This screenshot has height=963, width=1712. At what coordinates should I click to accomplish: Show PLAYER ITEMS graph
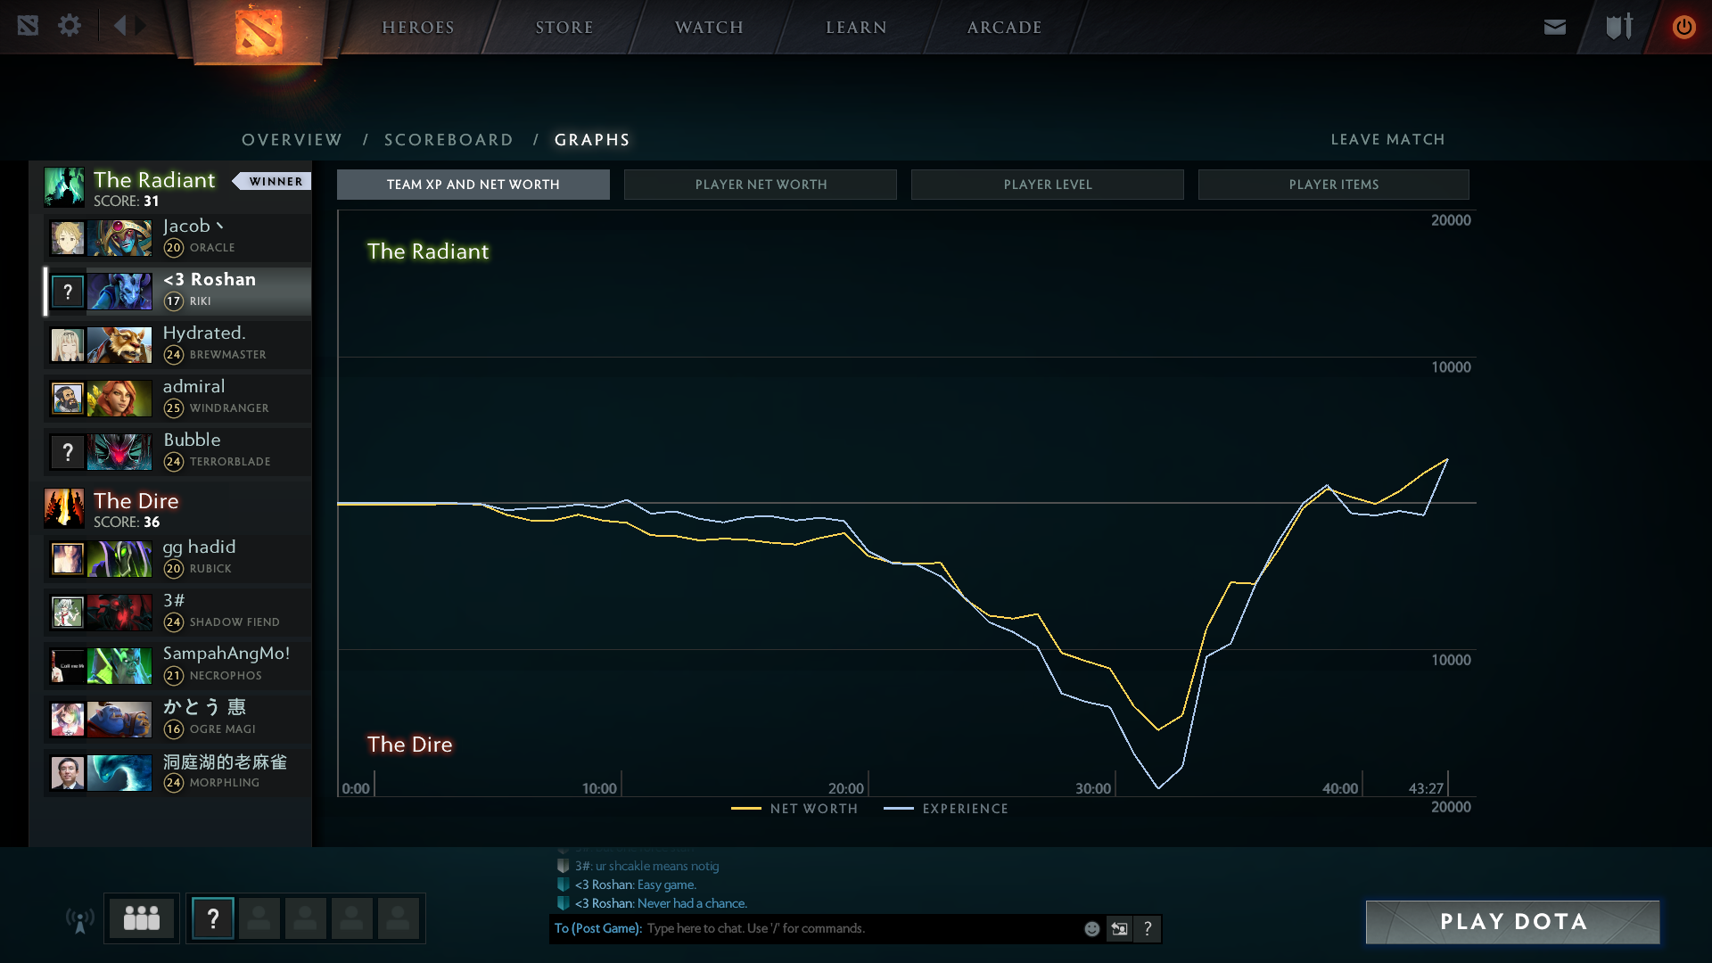1334,185
